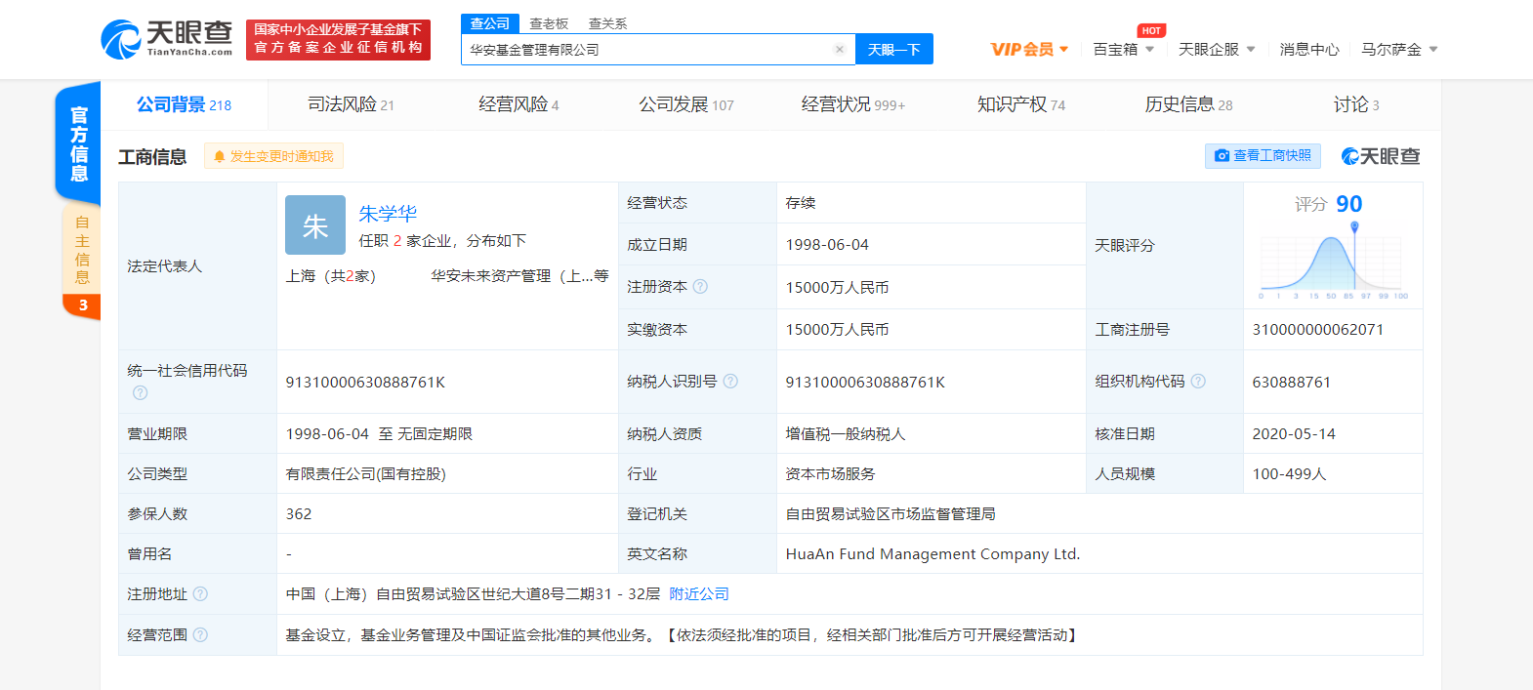Viewport: 1533px width, 690px height.
Task: Switch to the 公司背景 tab
Action: pos(184,104)
